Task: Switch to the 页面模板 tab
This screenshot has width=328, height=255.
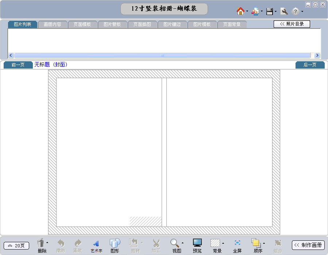Action: point(82,24)
